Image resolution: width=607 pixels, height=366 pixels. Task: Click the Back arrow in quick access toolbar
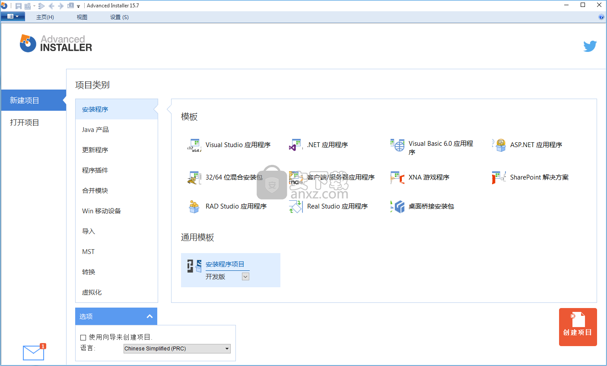coord(51,6)
